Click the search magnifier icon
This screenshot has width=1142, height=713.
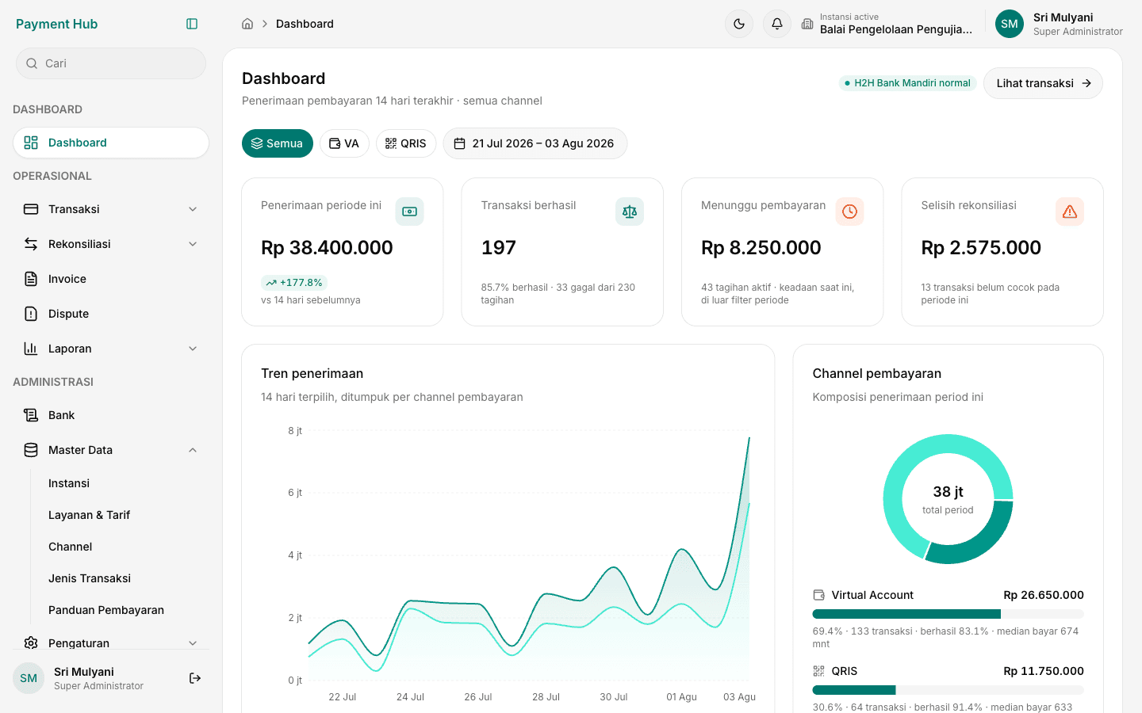coord(32,63)
